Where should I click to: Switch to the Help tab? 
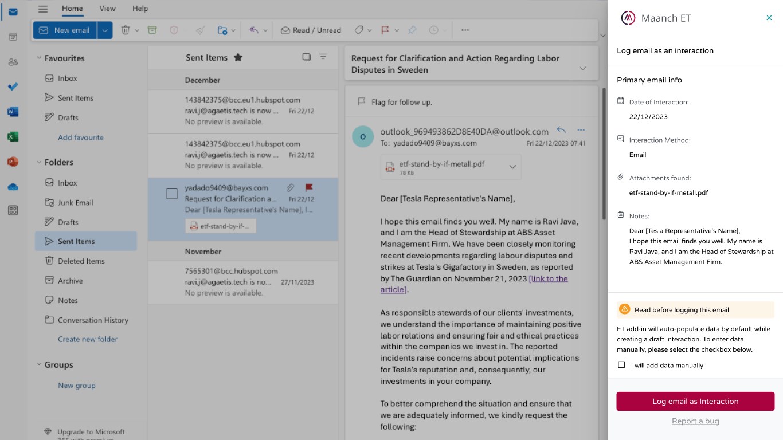[140, 9]
